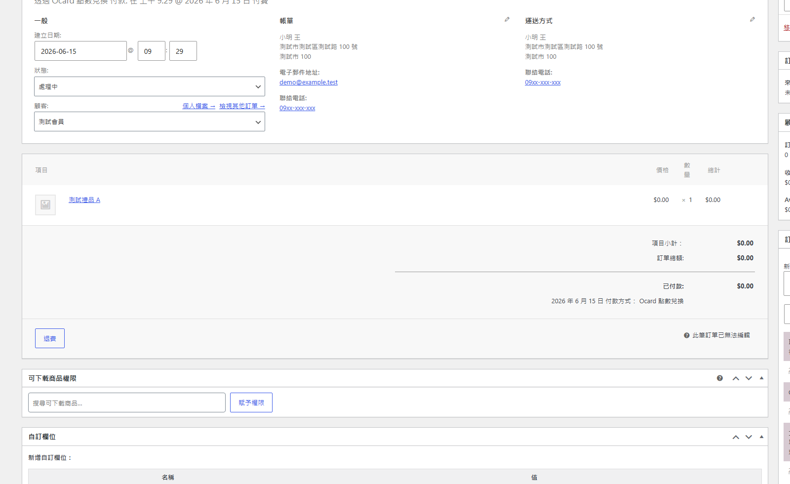Open product thumbnail placeholder for 測試禮品 A
This screenshot has width=790, height=484.
click(45, 204)
